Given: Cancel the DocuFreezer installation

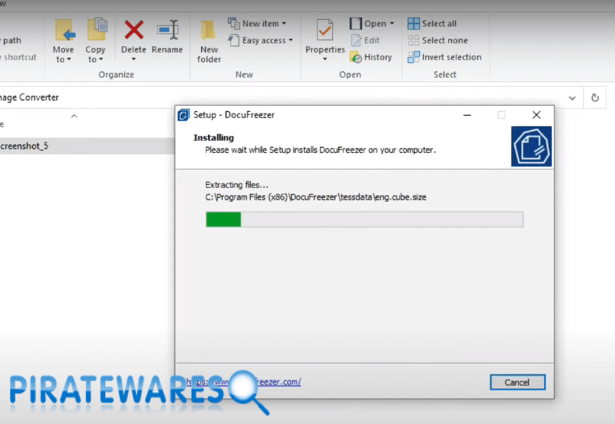Looking at the screenshot, I should (517, 382).
